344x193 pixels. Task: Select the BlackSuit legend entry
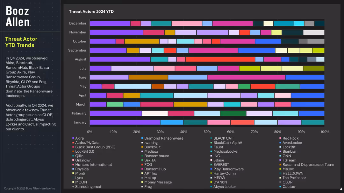151,147
